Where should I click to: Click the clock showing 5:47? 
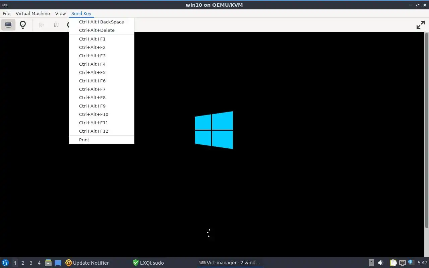click(x=422, y=263)
